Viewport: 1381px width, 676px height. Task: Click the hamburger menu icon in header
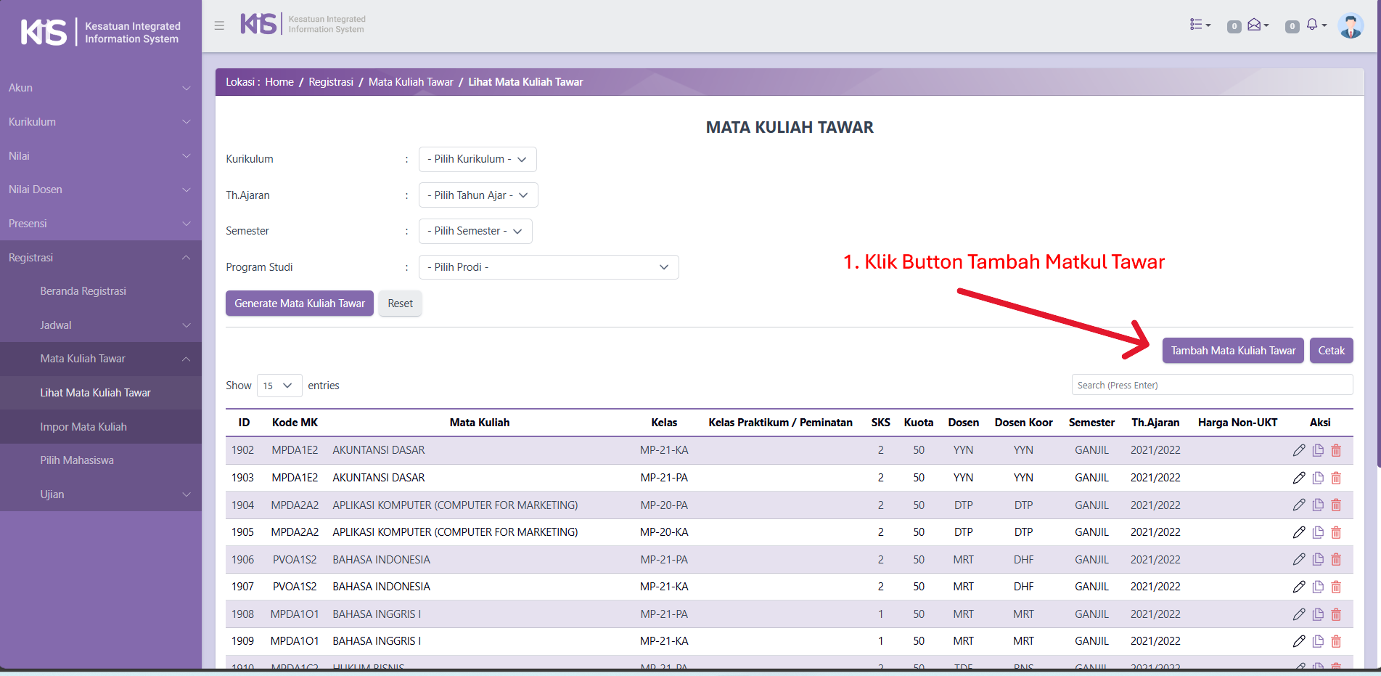coord(219,25)
